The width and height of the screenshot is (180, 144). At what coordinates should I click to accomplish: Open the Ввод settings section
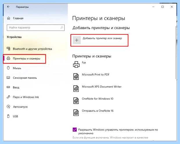[16, 87]
